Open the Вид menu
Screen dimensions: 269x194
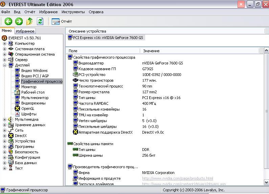[x=17, y=12]
